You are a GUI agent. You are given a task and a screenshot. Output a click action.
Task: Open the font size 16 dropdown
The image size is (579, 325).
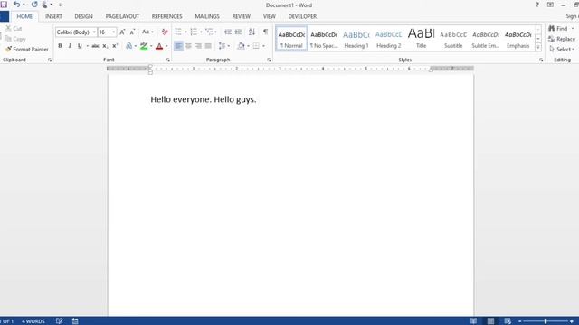click(x=113, y=32)
